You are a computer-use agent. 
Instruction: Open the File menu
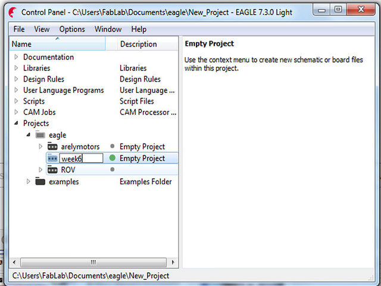(19, 29)
